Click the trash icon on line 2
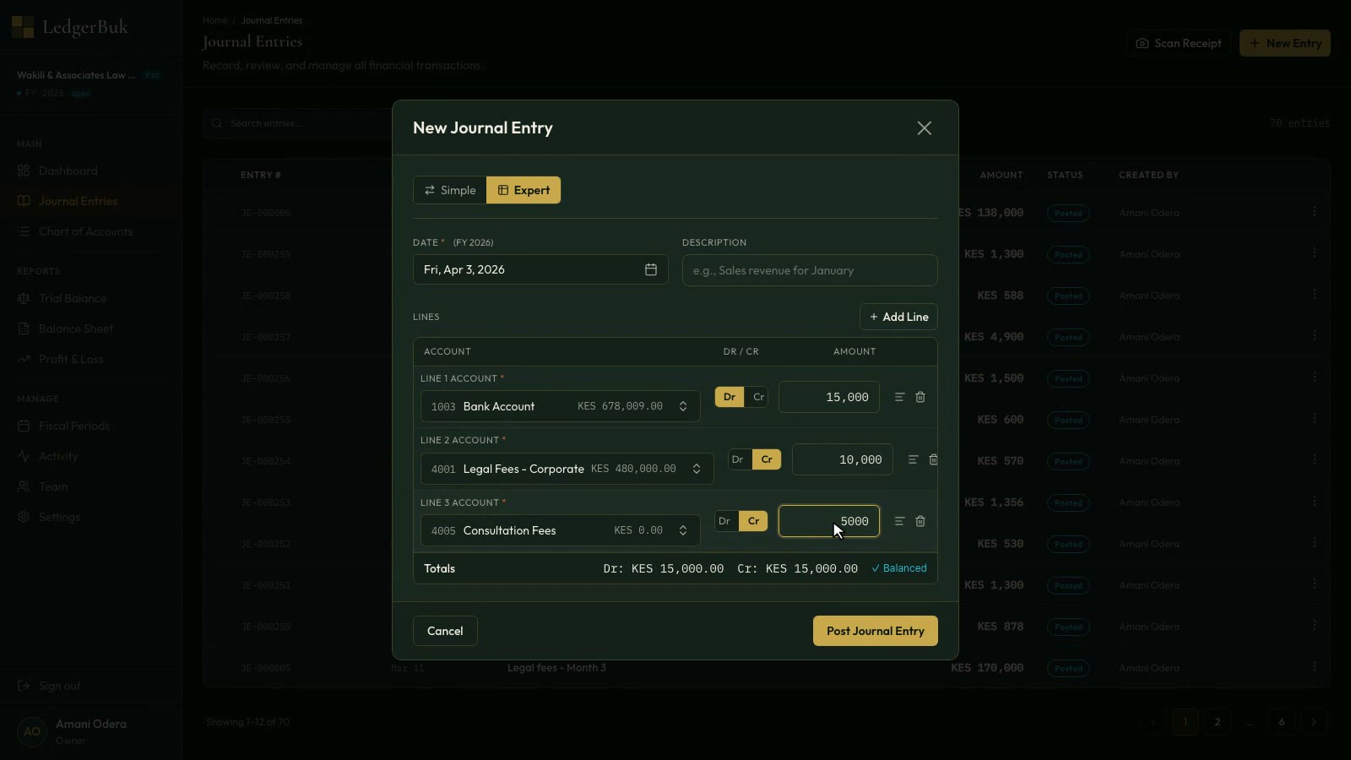1351x760 pixels. pyautogui.click(x=933, y=459)
